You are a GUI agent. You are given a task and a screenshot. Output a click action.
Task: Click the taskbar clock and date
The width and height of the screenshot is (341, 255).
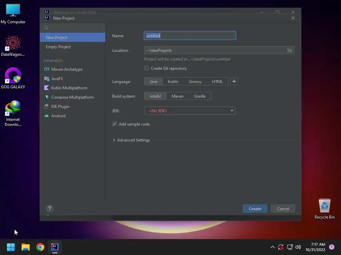(x=315, y=247)
